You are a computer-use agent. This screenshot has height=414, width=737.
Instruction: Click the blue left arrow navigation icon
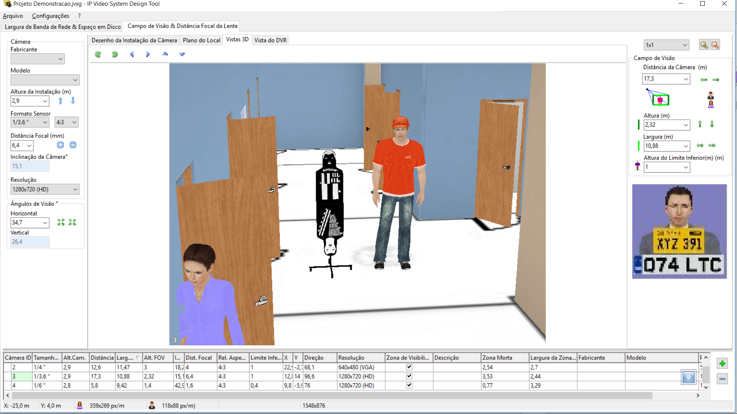132,54
